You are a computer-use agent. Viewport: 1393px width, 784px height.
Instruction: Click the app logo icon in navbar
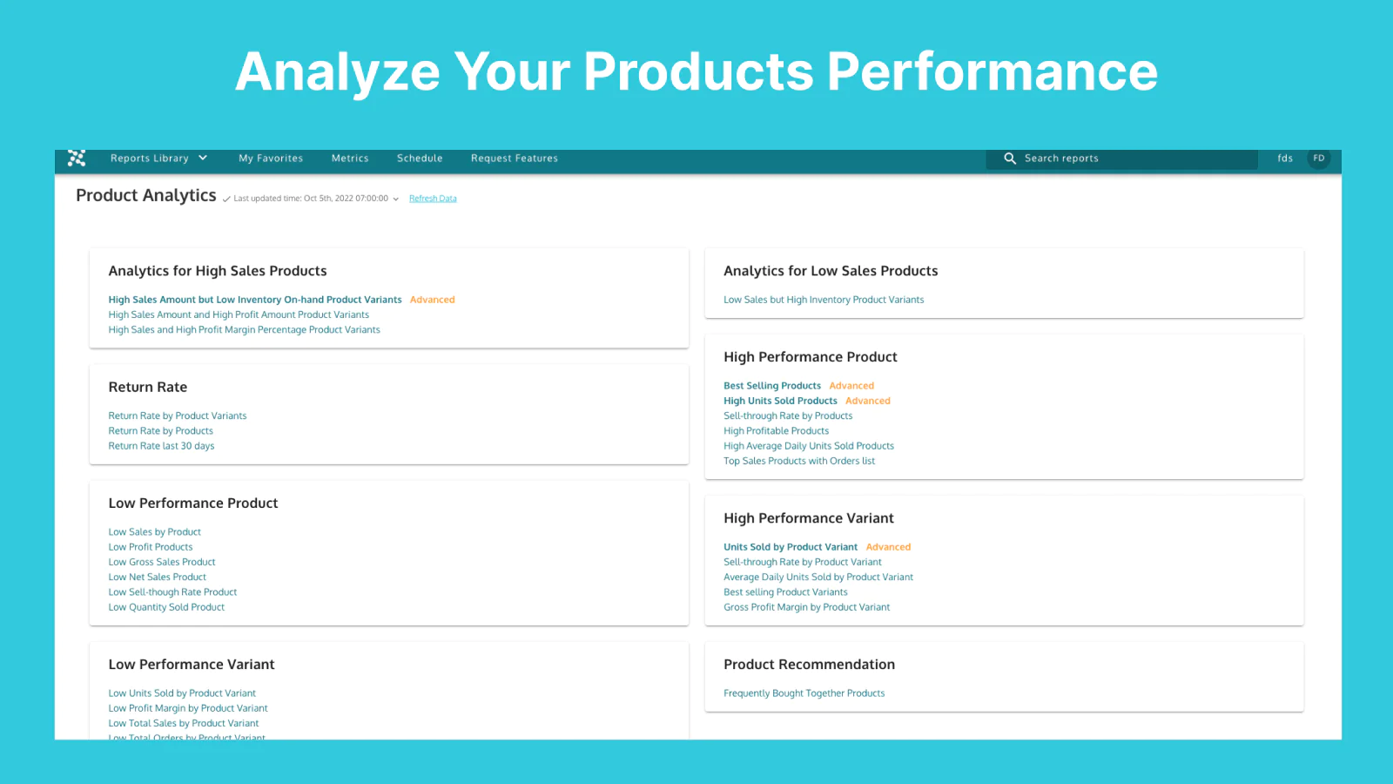click(x=77, y=158)
